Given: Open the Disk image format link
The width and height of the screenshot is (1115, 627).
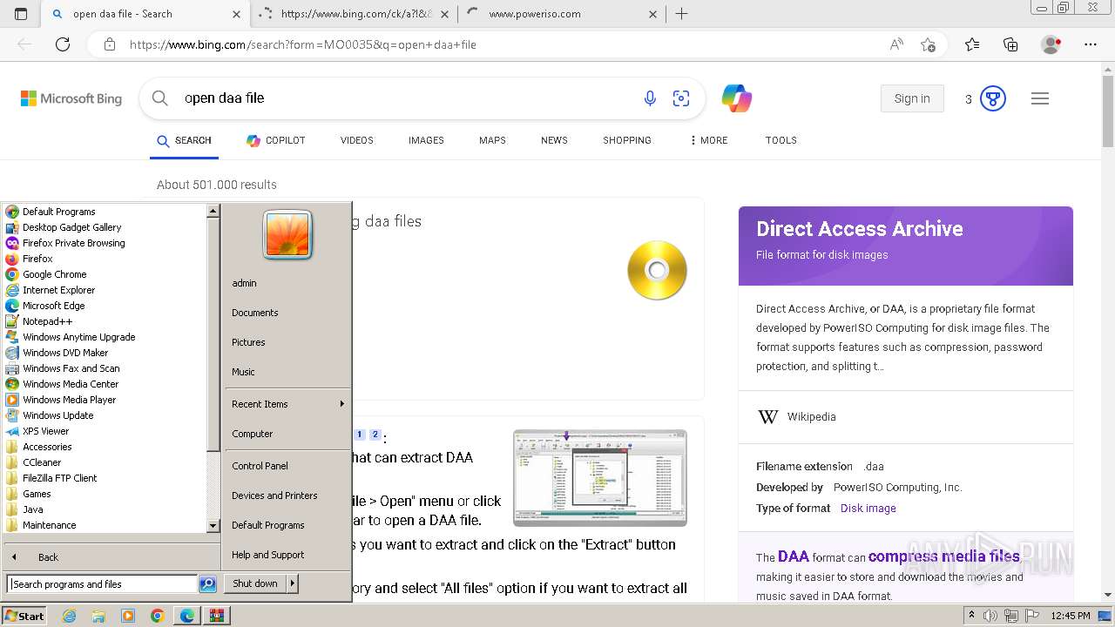Looking at the screenshot, I should coord(868,509).
